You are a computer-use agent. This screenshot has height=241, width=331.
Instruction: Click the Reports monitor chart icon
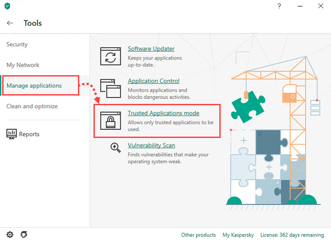point(12,134)
